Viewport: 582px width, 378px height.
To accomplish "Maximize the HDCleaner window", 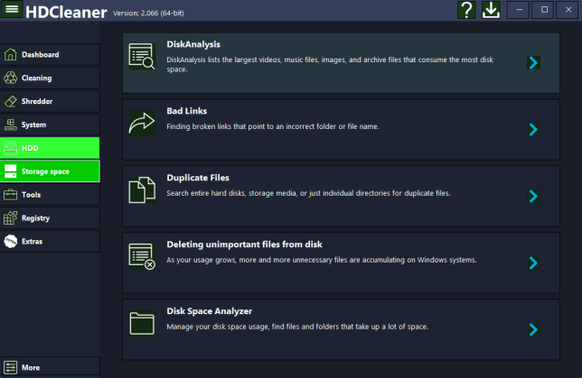I will point(544,10).
